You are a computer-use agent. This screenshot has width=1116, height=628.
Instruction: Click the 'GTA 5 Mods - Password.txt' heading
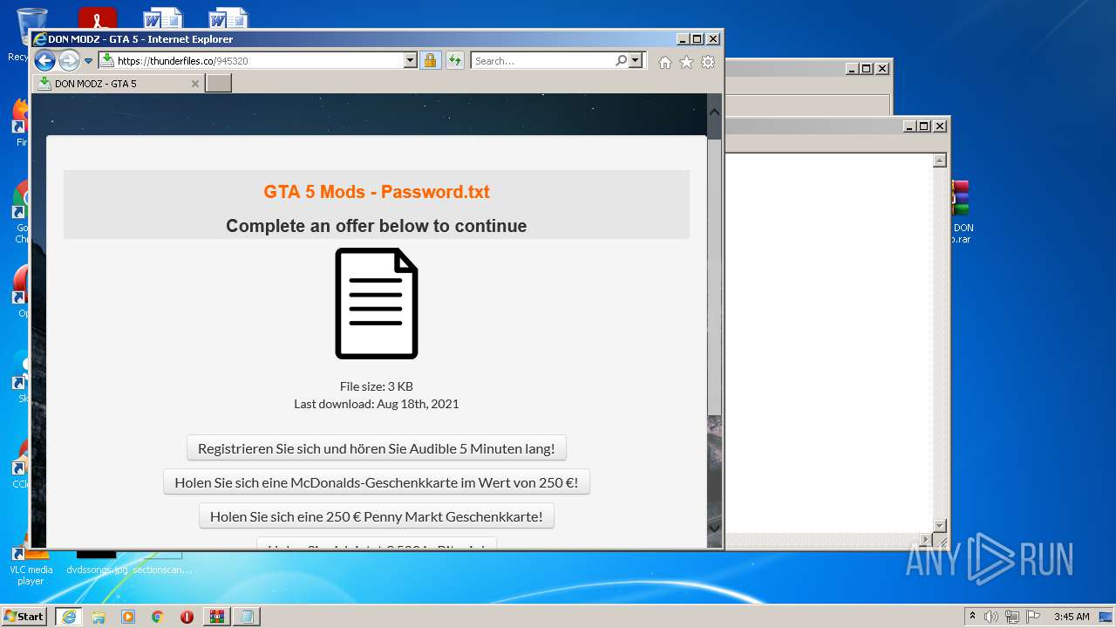pyautogui.click(x=377, y=192)
